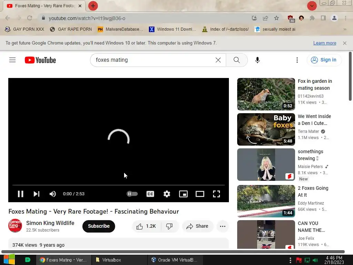Open the Windows Start button
The image size is (353, 265).
point(9,259)
